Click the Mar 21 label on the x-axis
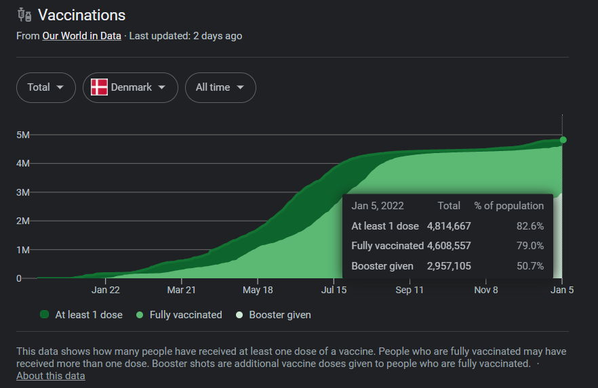The height and width of the screenshot is (388, 598). point(181,290)
